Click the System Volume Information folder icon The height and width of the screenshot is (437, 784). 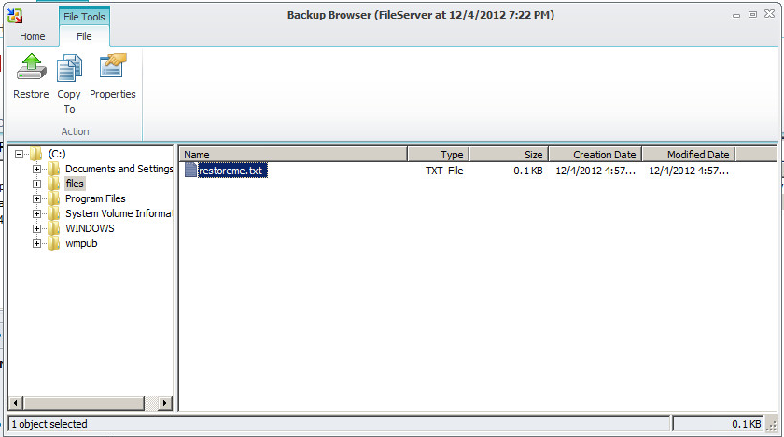click(x=53, y=213)
